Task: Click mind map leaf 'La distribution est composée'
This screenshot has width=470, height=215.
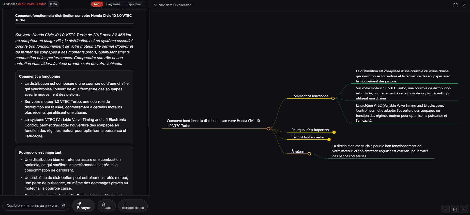Action: point(403,76)
